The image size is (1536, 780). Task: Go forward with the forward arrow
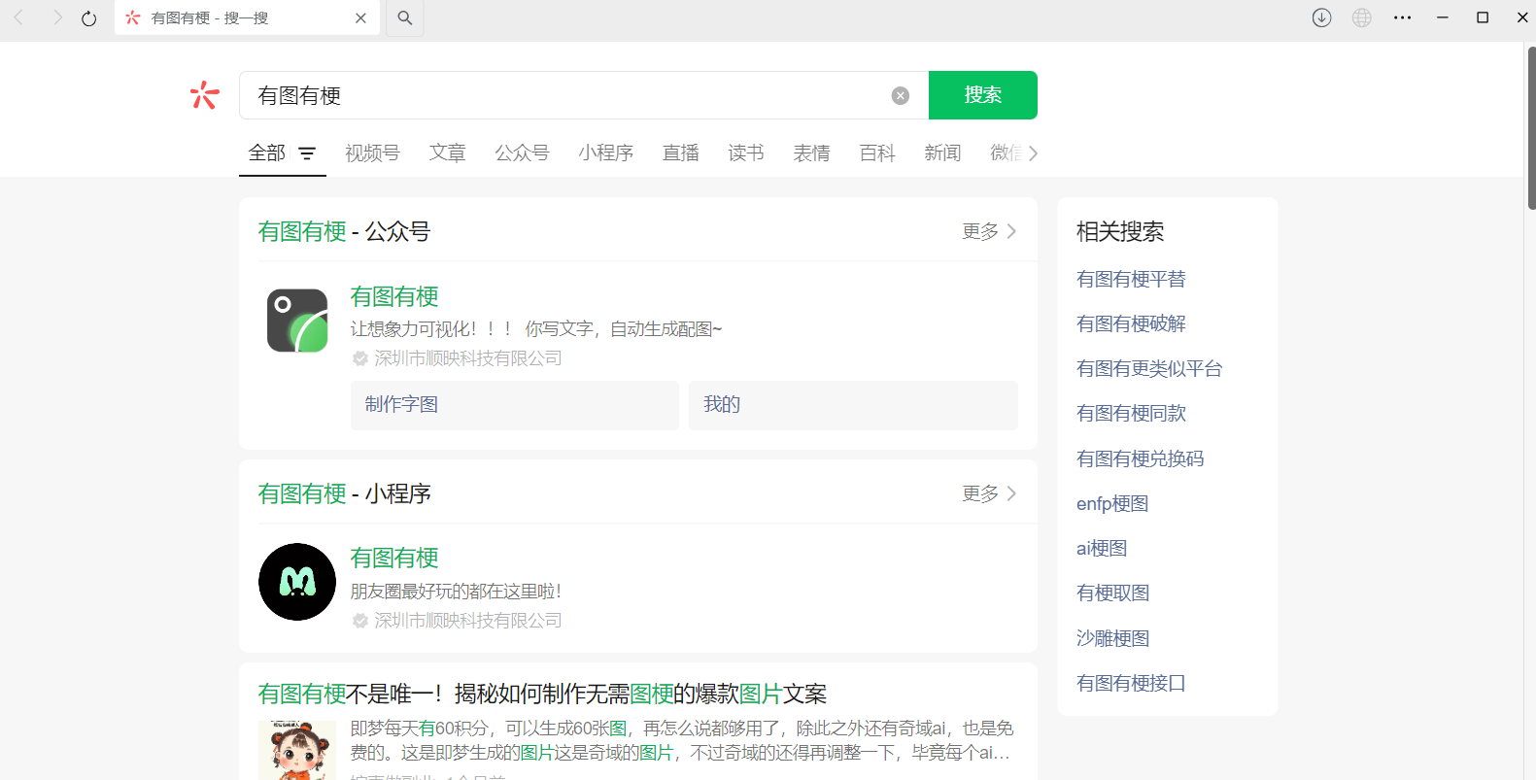[57, 17]
